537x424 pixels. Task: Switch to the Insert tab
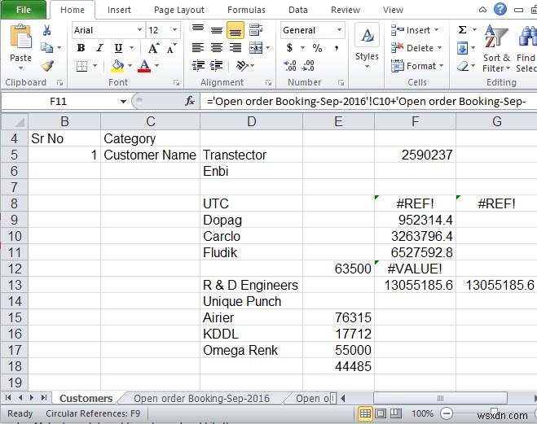pos(119,10)
